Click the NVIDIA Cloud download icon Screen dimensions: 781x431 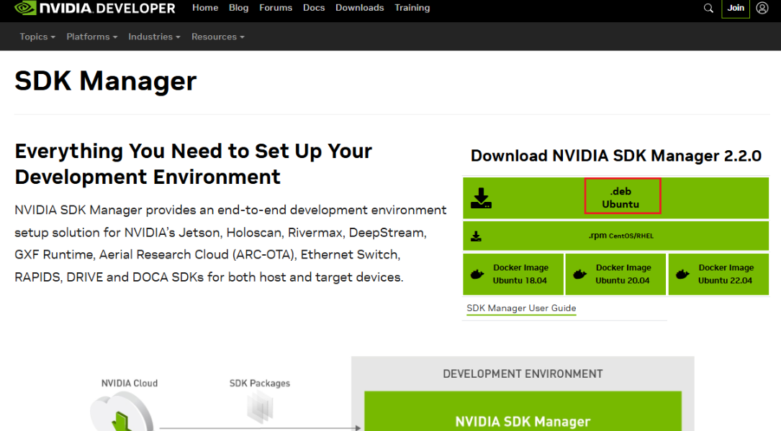[121, 412]
